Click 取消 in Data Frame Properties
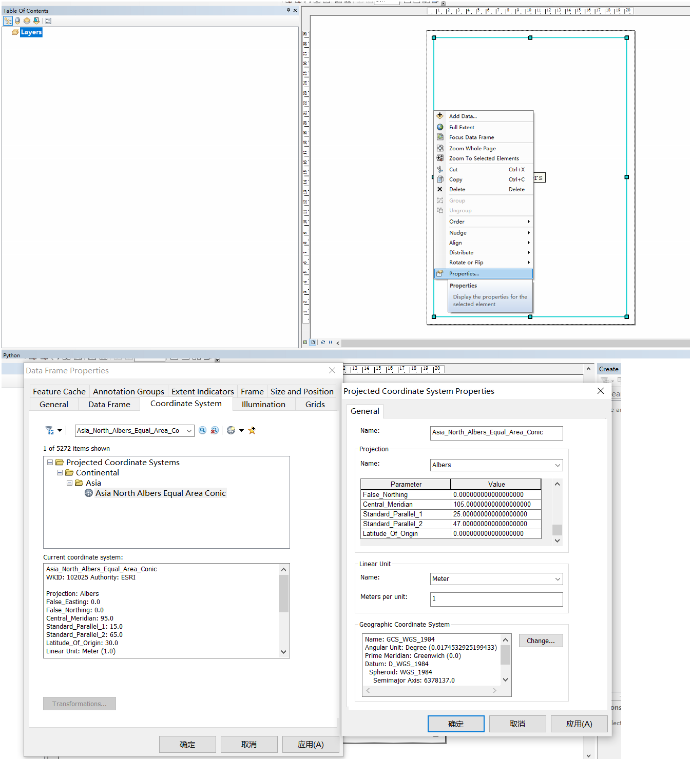The image size is (691, 760). [x=249, y=745]
